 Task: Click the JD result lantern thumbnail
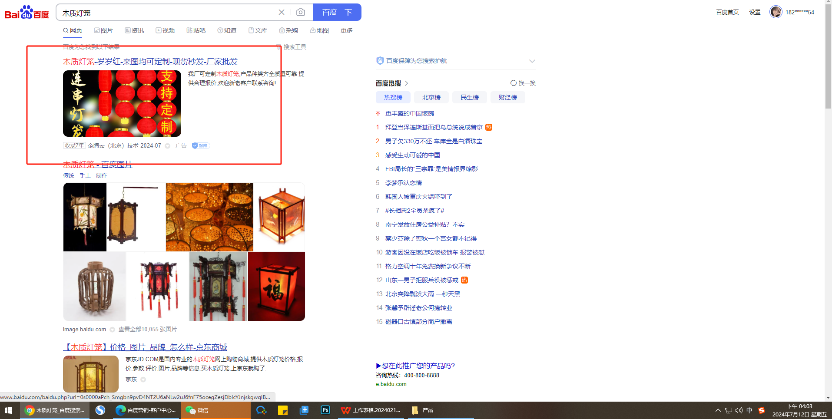click(x=91, y=374)
